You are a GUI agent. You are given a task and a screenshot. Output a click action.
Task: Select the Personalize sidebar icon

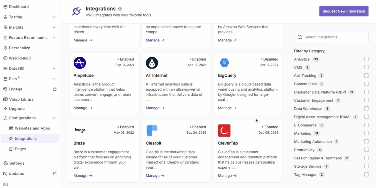coord(5,48)
